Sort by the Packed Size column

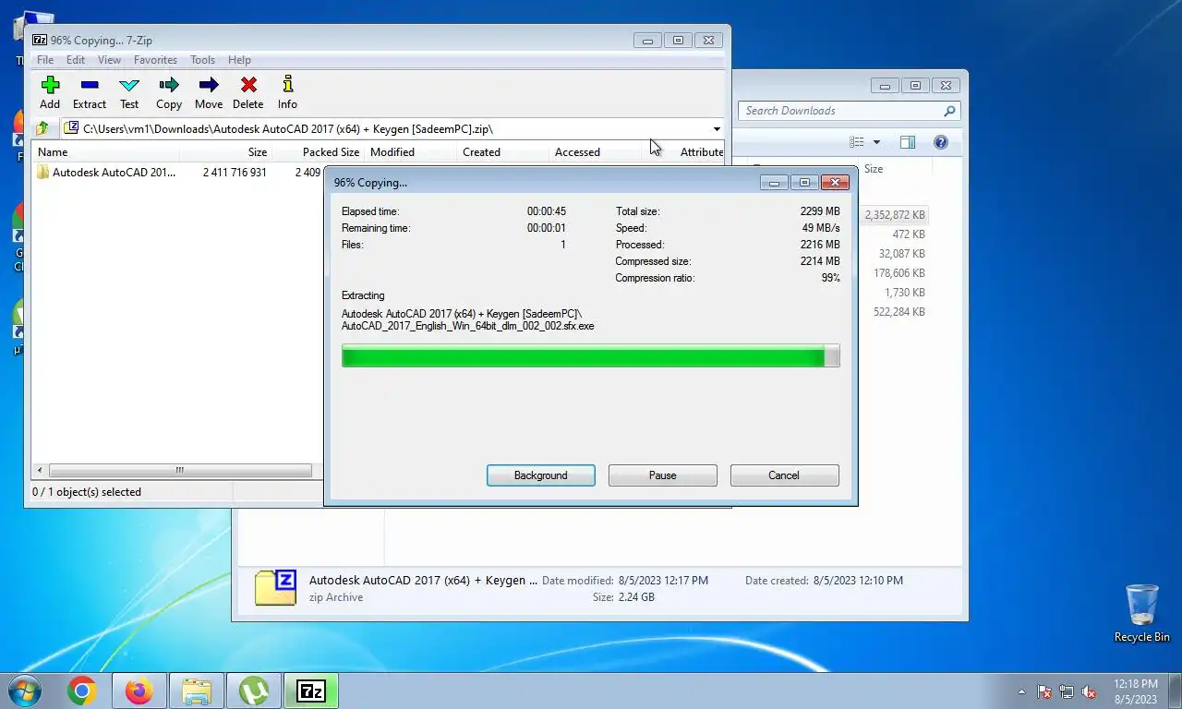tap(319, 152)
